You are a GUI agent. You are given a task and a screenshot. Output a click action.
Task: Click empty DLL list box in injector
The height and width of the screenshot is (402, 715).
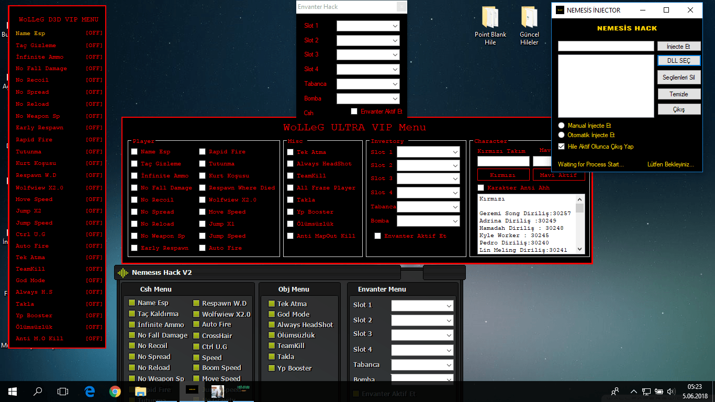tap(606, 86)
